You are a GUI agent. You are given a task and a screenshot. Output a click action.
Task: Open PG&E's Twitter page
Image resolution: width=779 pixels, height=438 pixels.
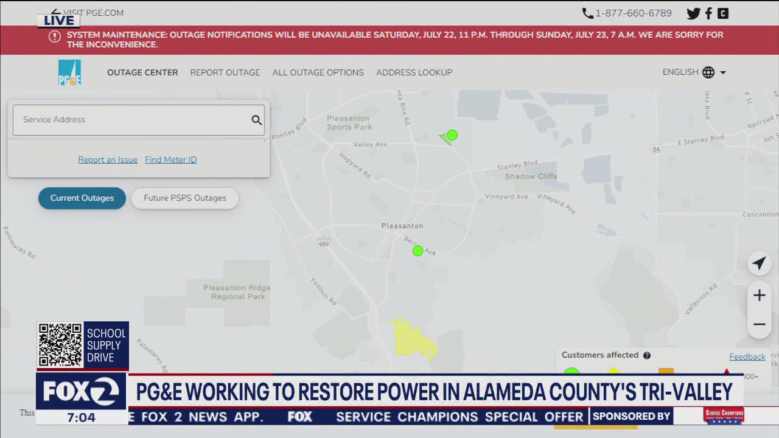(693, 13)
